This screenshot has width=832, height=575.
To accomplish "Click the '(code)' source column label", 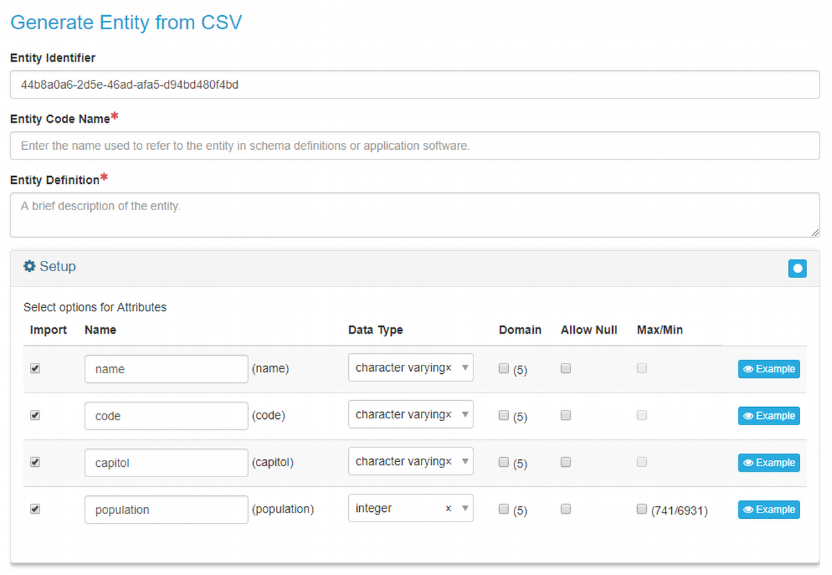I will click(x=268, y=416).
